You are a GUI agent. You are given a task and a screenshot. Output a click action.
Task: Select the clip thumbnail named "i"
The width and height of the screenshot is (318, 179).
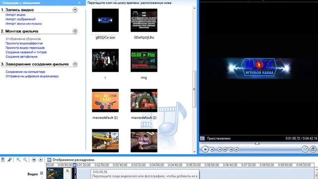point(105,60)
